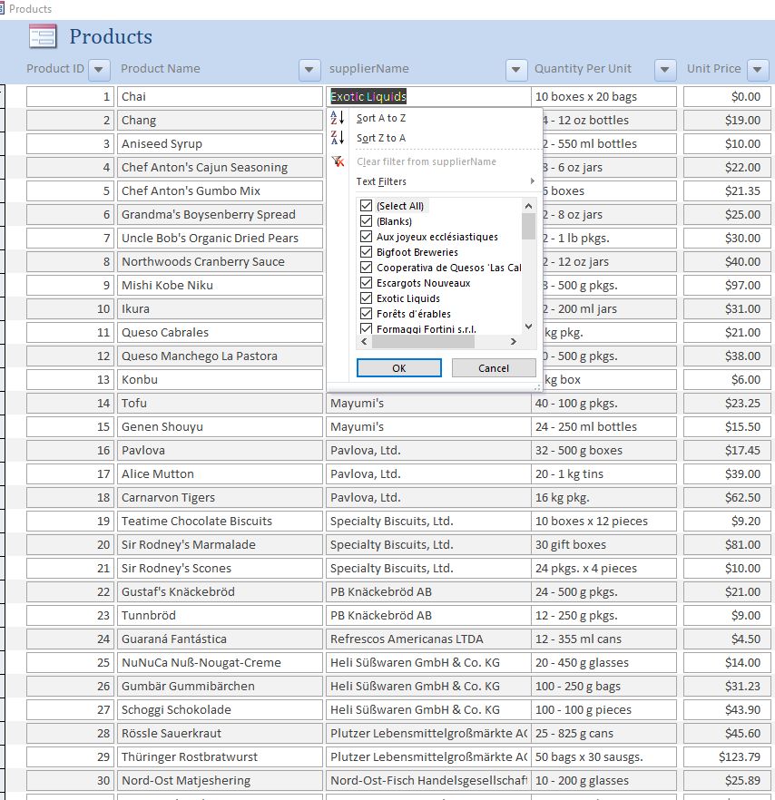Uncheck the Exotic Liquids checkbox
The height and width of the screenshot is (800, 775).
coord(366,298)
